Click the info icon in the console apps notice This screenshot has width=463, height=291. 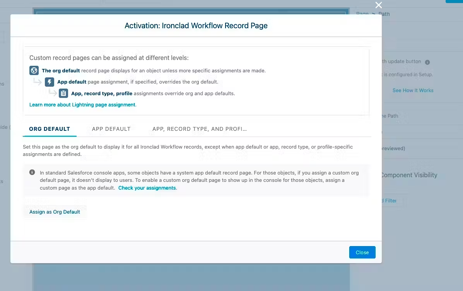pyautogui.click(x=32, y=172)
